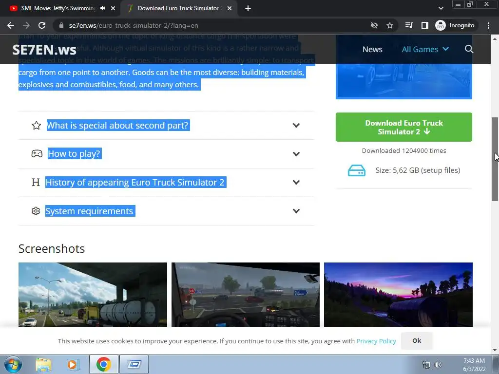The image size is (499, 374).
Task: Select the Download Euro Truck Simulator tab
Action: coord(178,8)
